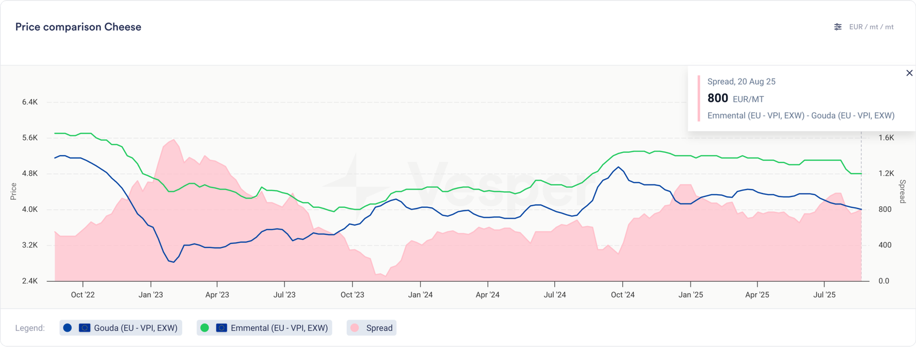Click the pink Spread legend dot

(x=354, y=328)
